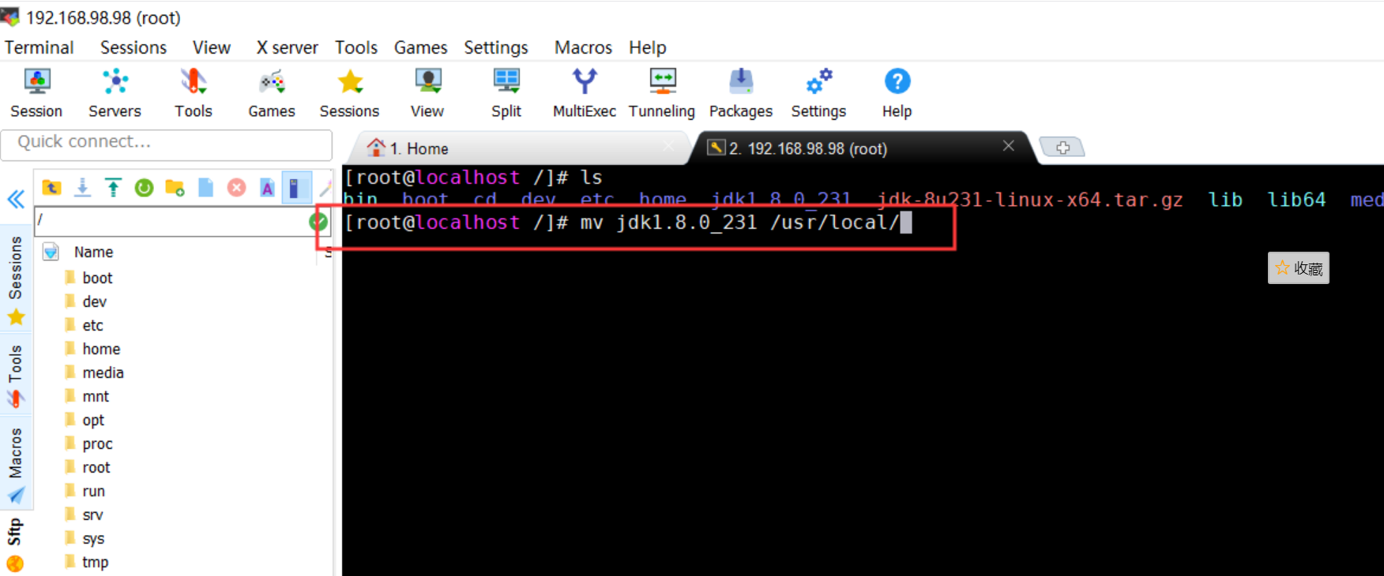Click the SFTP upload arrow icon
This screenshot has width=1384, height=576.
[x=113, y=187]
